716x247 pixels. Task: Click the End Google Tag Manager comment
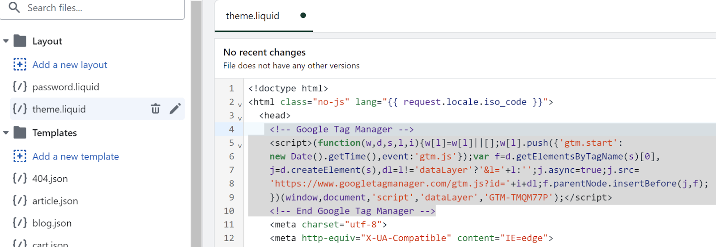click(x=352, y=211)
